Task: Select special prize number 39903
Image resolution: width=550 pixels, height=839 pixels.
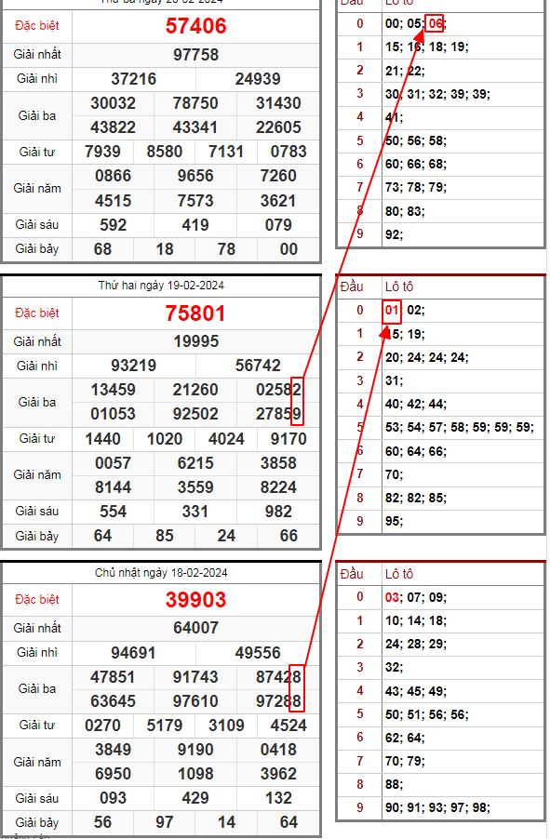Action: [196, 600]
